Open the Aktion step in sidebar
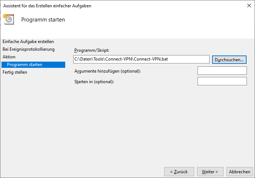Screen dimensions: 255x178 (x=9, y=57)
